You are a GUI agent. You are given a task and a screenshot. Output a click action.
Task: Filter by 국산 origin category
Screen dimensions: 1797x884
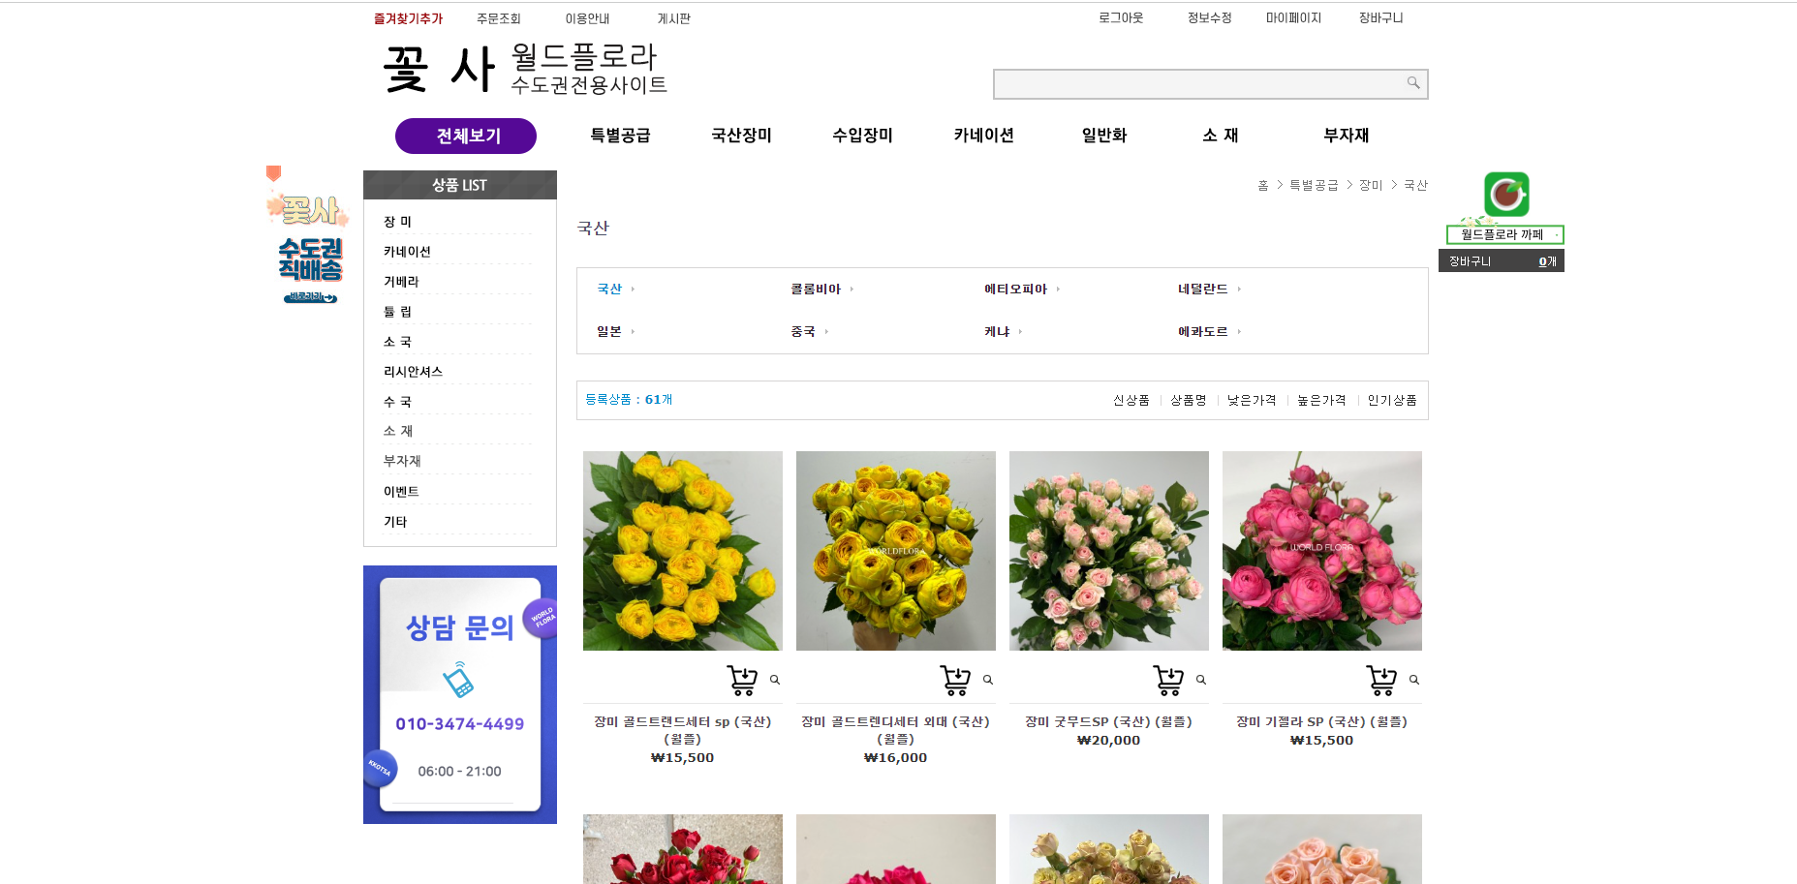click(x=609, y=289)
